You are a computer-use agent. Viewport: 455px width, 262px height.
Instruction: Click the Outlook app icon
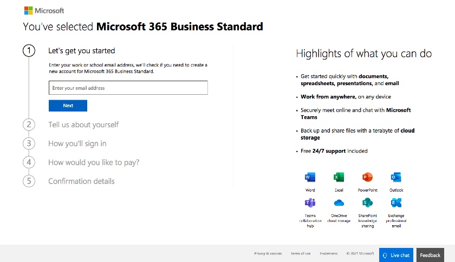tap(396, 177)
